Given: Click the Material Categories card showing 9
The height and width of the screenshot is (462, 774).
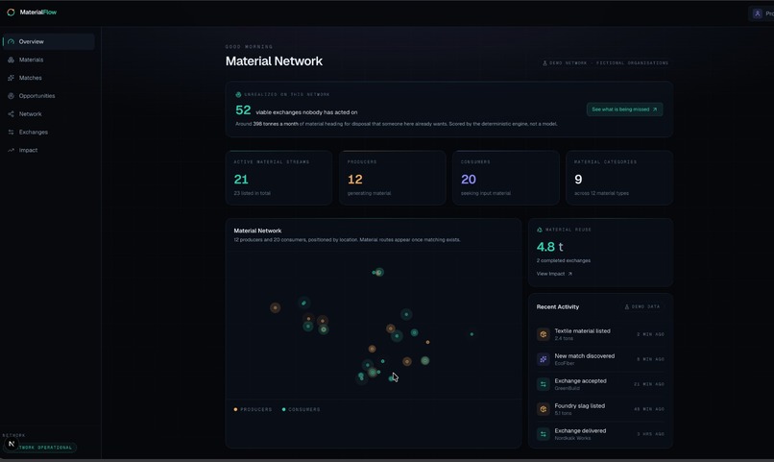Looking at the screenshot, I should [619, 178].
